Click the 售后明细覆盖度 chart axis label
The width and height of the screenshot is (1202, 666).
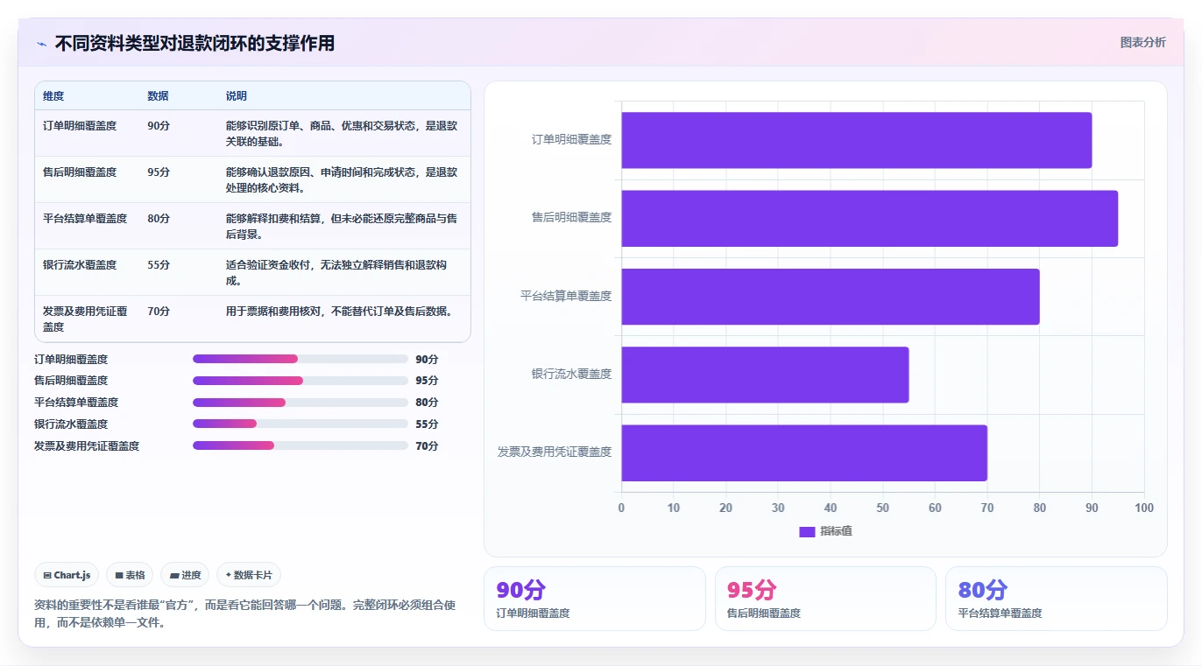571,218
